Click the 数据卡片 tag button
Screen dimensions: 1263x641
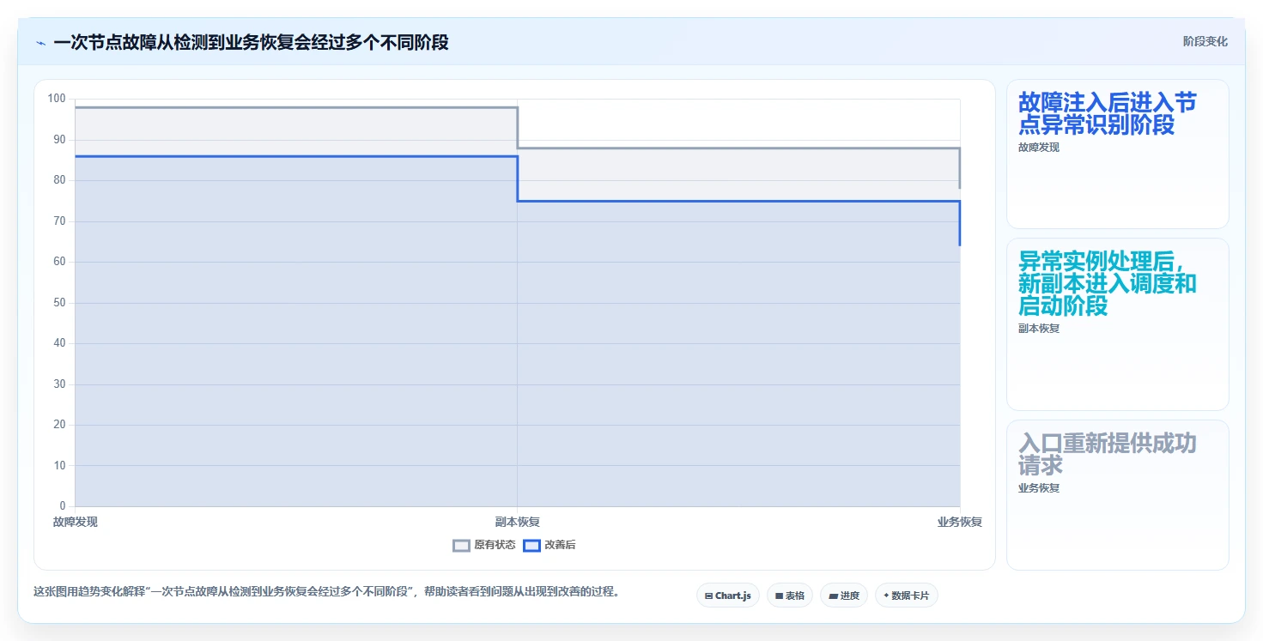[x=907, y=596]
